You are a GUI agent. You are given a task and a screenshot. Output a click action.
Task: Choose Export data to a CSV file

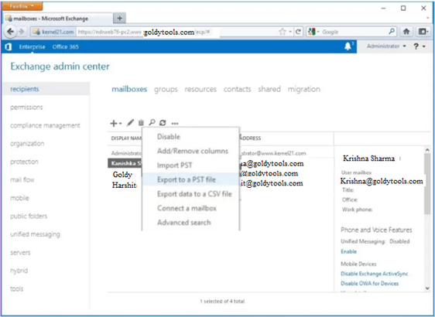190,194
